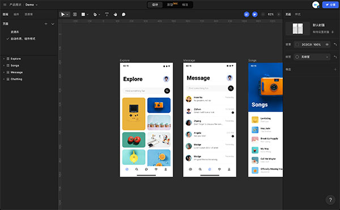Select the Comment bubble tool

click(x=124, y=14)
